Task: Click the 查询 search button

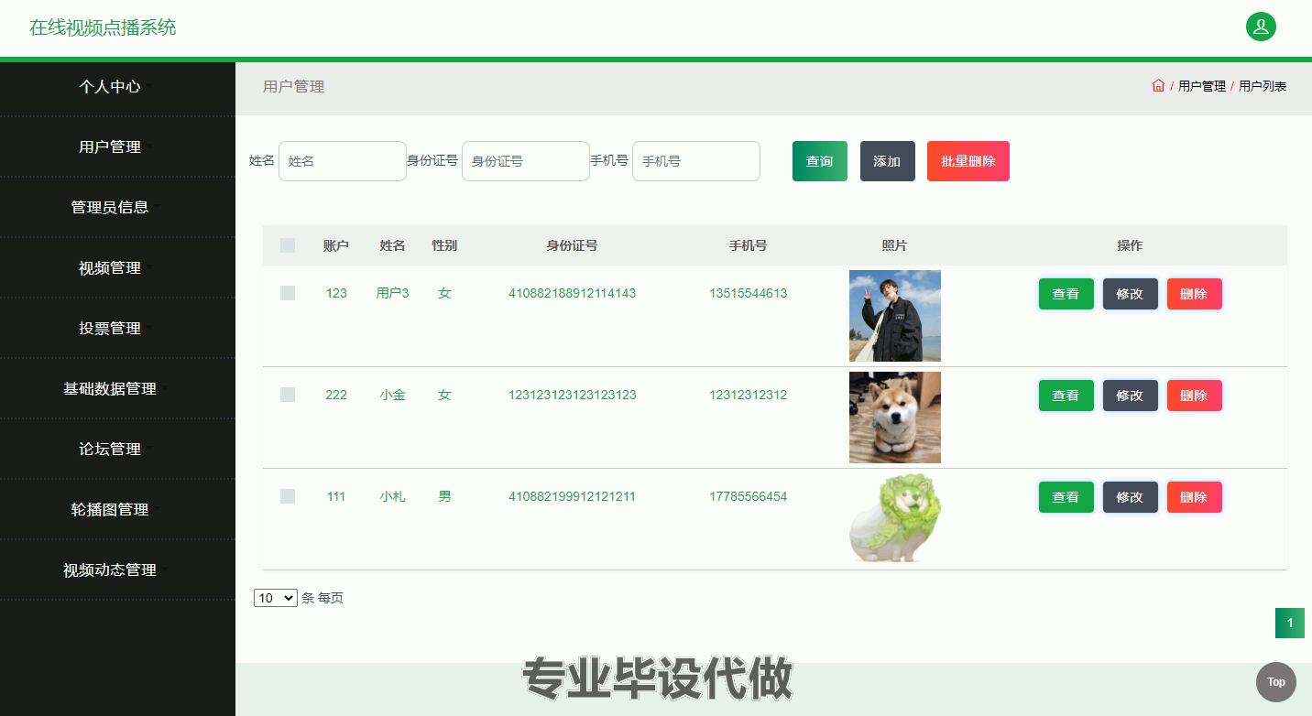Action: coord(820,161)
